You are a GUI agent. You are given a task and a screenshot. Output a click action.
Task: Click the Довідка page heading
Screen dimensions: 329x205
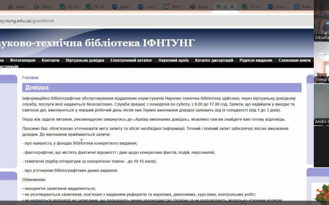(37, 87)
